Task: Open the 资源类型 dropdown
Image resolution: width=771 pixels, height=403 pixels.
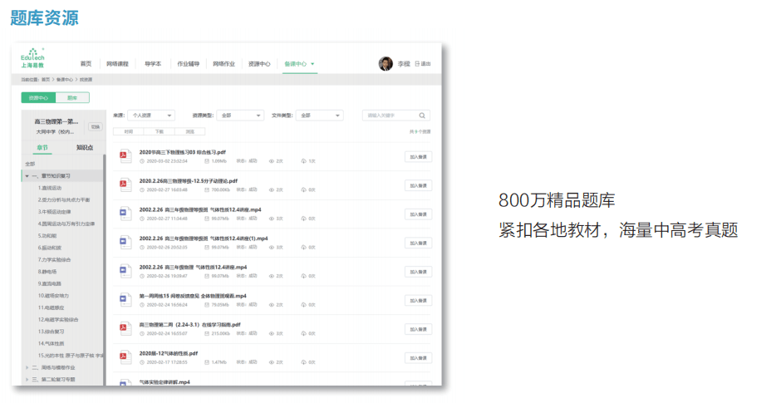Action: [x=240, y=115]
